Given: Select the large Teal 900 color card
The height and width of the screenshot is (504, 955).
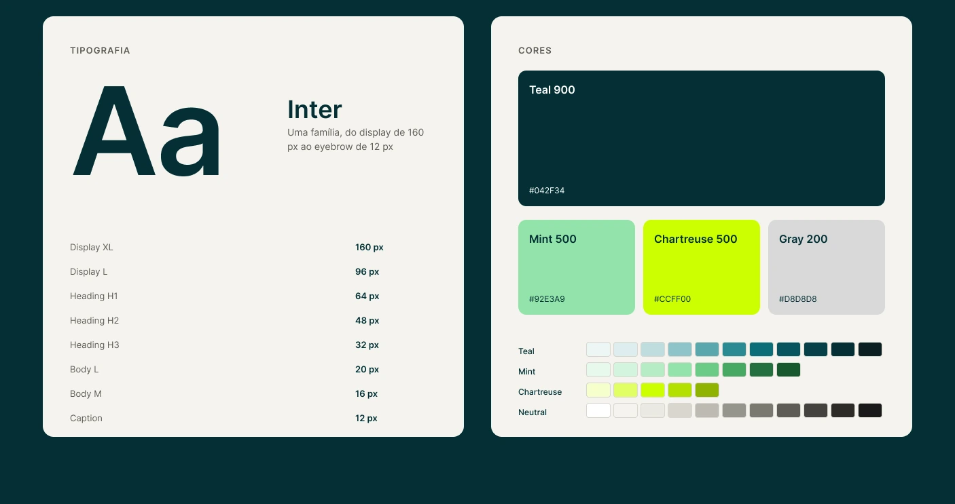Looking at the screenshot, I should click(x=702, y=138).
